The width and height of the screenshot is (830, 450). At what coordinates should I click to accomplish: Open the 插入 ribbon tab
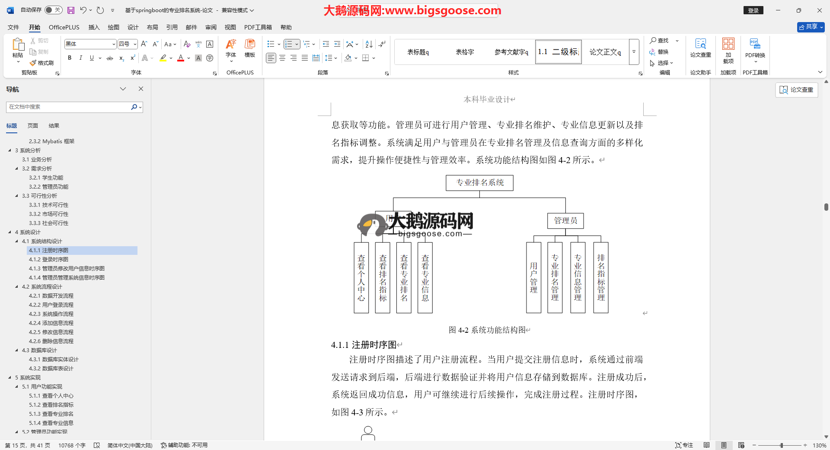(x=94, y=27)
